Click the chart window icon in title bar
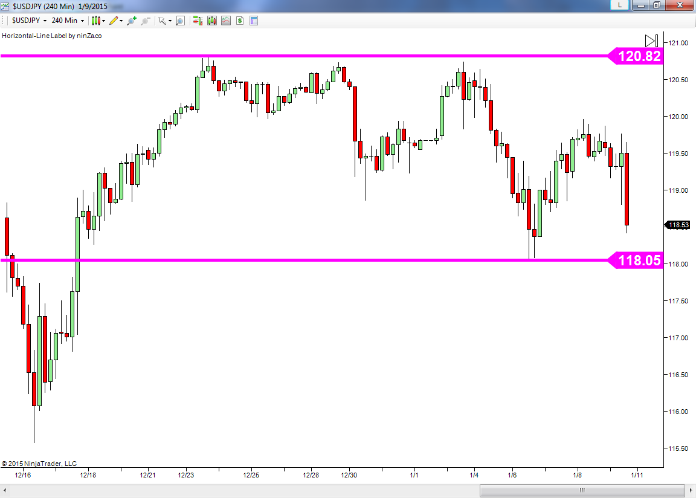This screenshot has width=696, height=498. pyautogui.click(x=5, y=6)
